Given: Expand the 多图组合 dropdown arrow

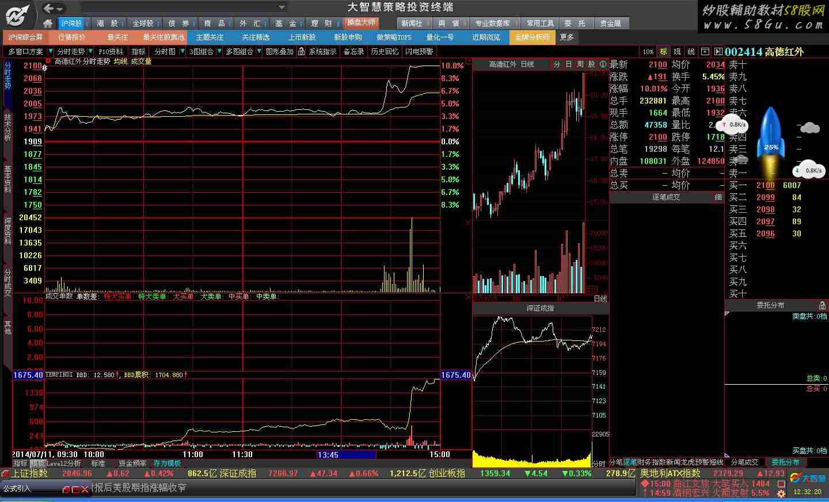Looking at the screenshot, I should 259,52.
